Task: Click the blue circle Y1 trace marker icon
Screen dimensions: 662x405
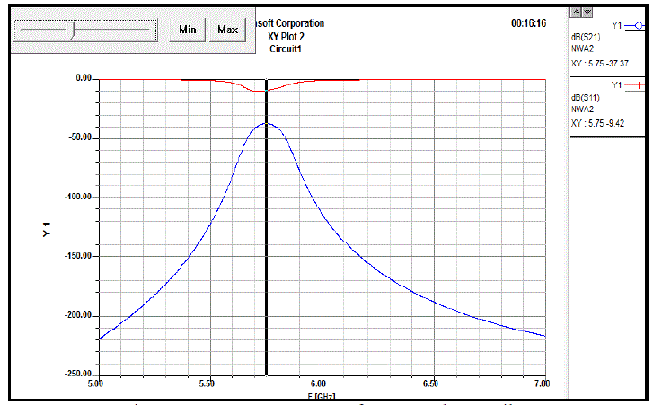Action: (639, 25)
